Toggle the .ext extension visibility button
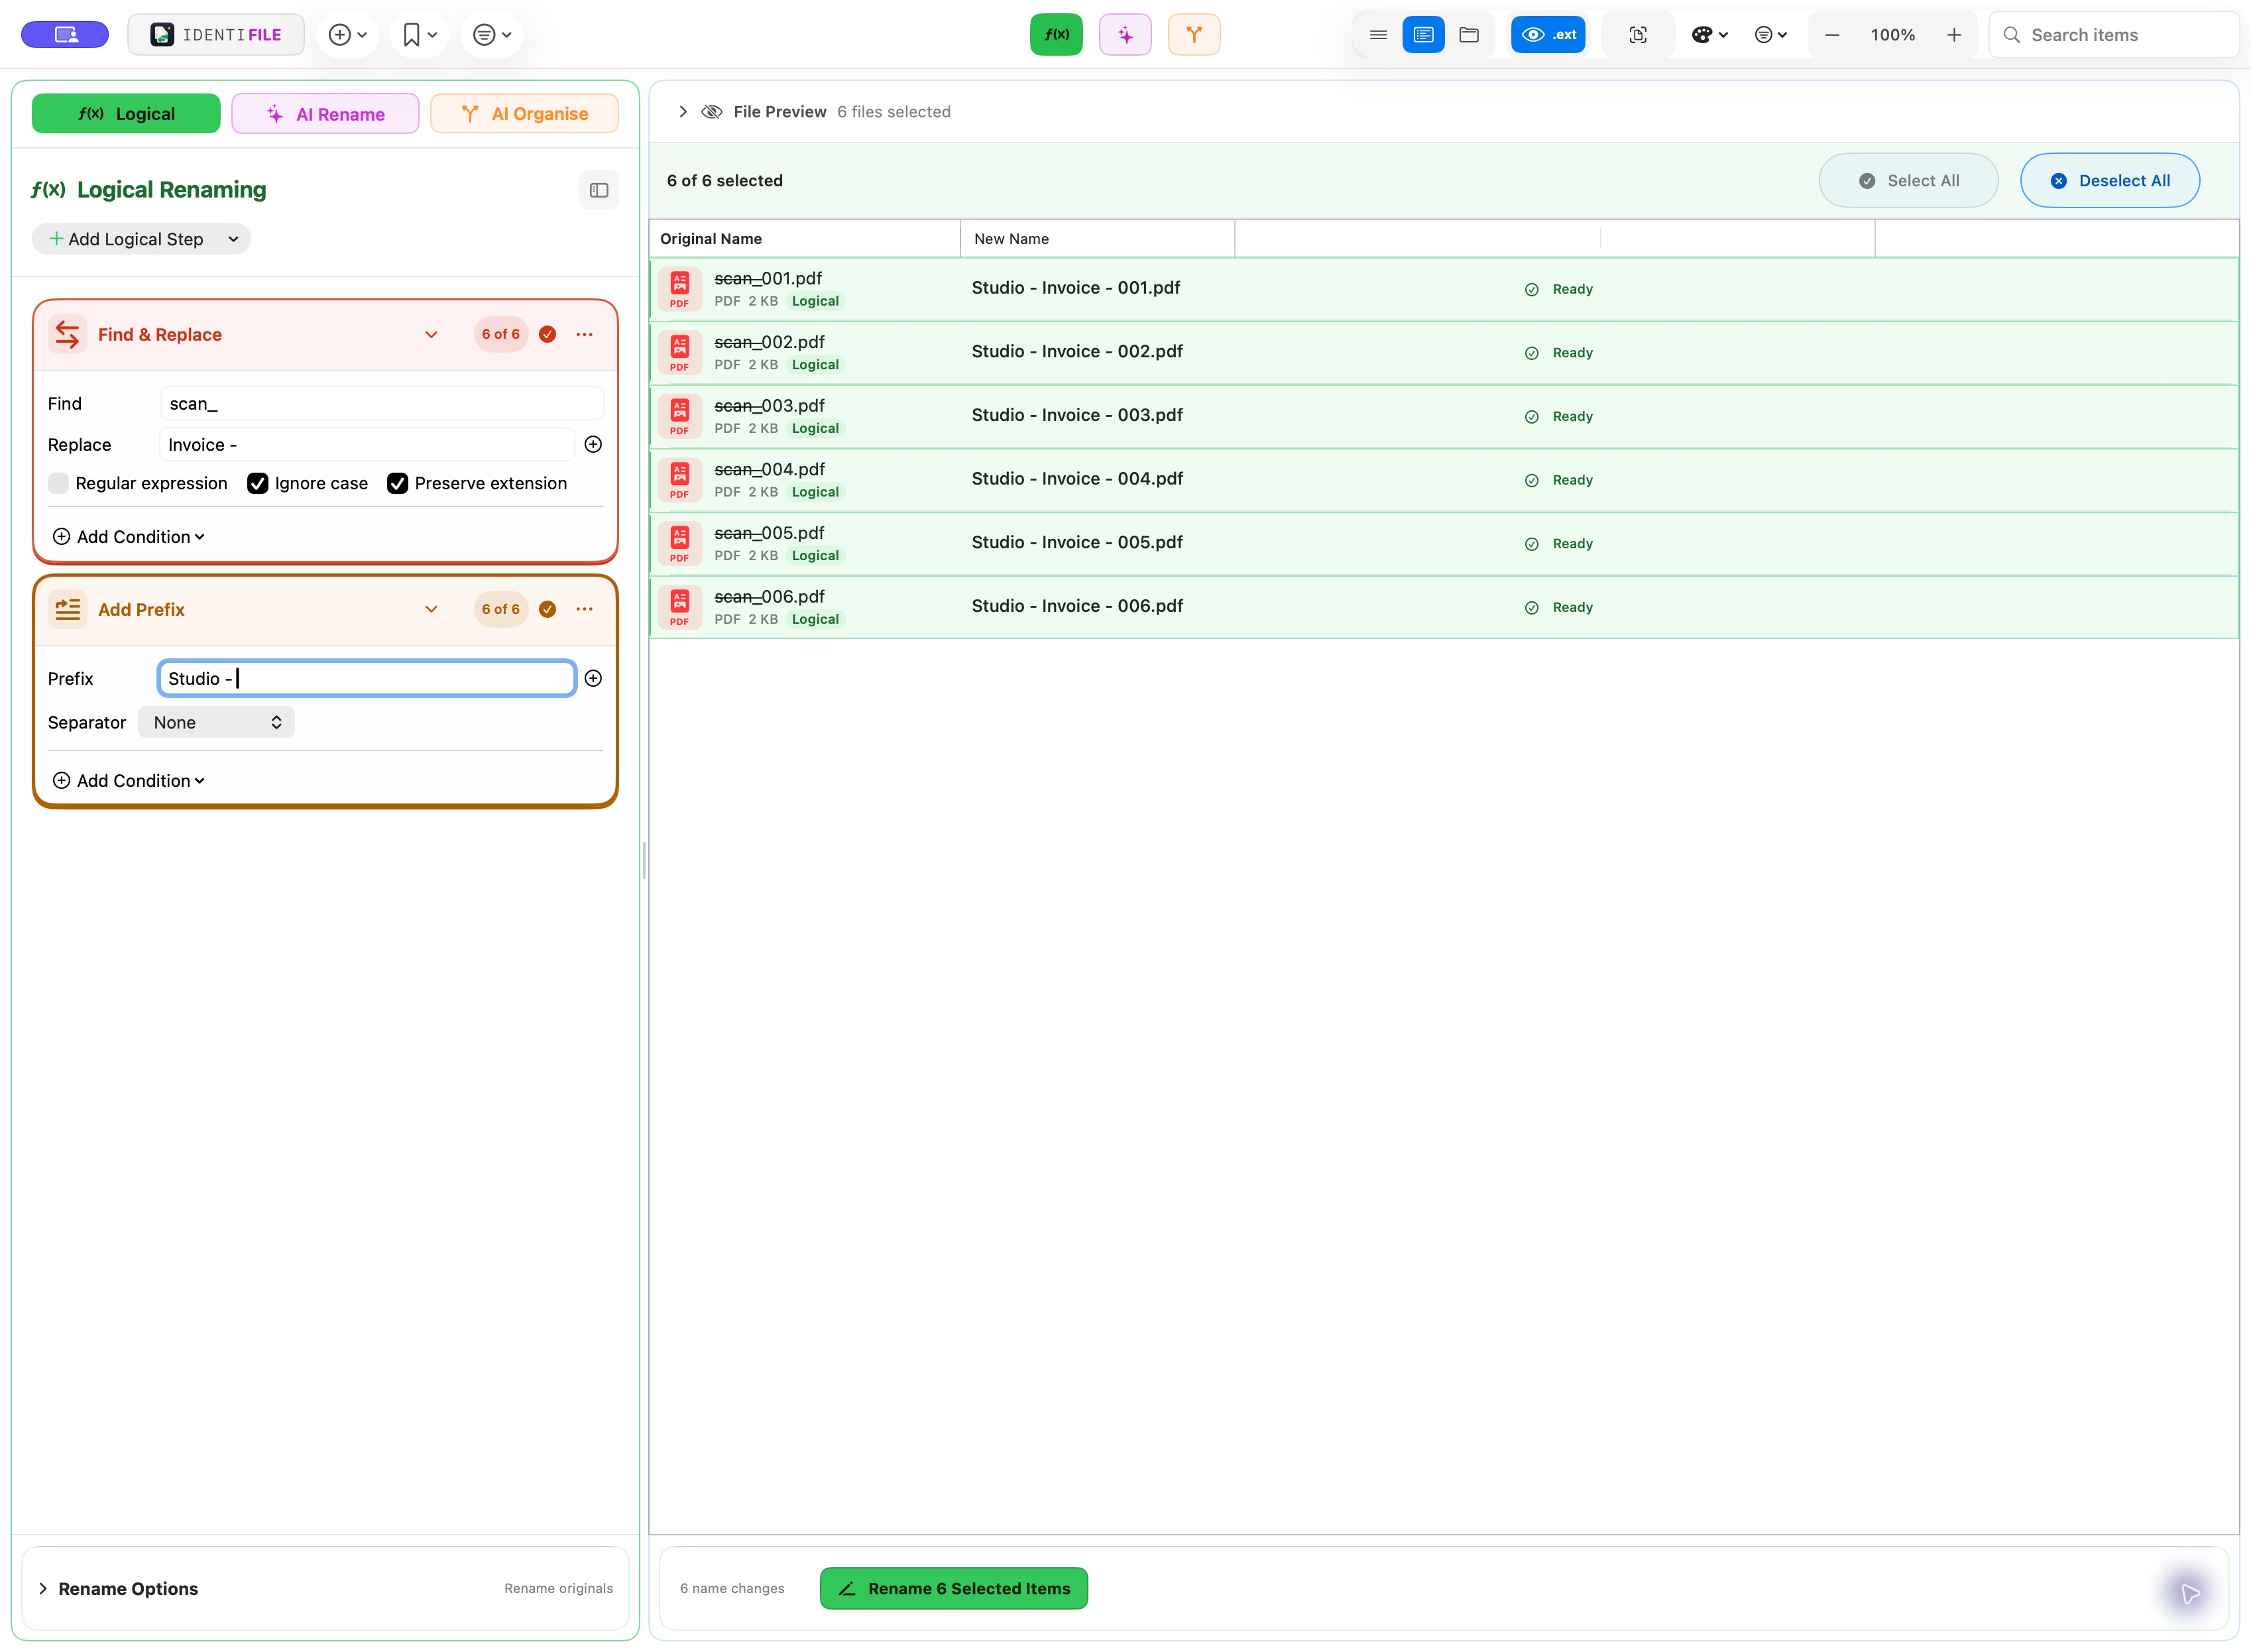The width and height of the screenshot is (2251, 1652). coord(1548,35)
